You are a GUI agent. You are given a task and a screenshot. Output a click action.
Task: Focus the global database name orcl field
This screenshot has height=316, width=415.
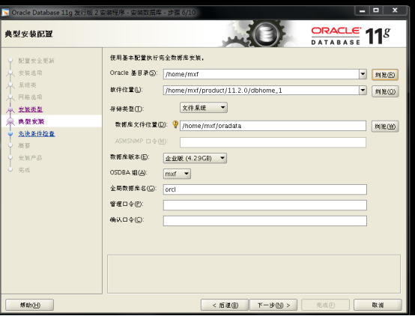click(265, 189)
